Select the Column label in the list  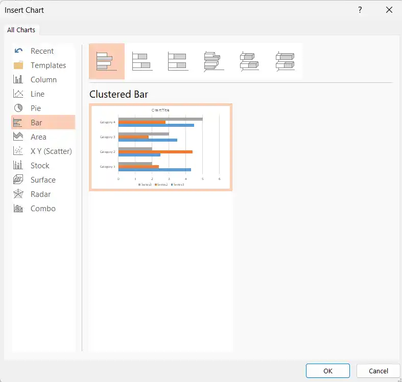[x=43, y=80]
